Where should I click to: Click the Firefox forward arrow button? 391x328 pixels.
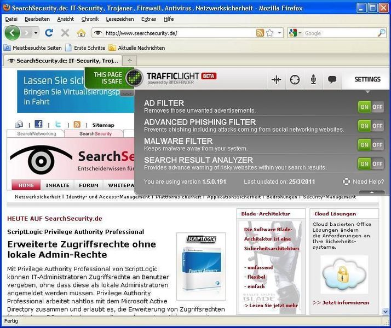pos(26,33)
